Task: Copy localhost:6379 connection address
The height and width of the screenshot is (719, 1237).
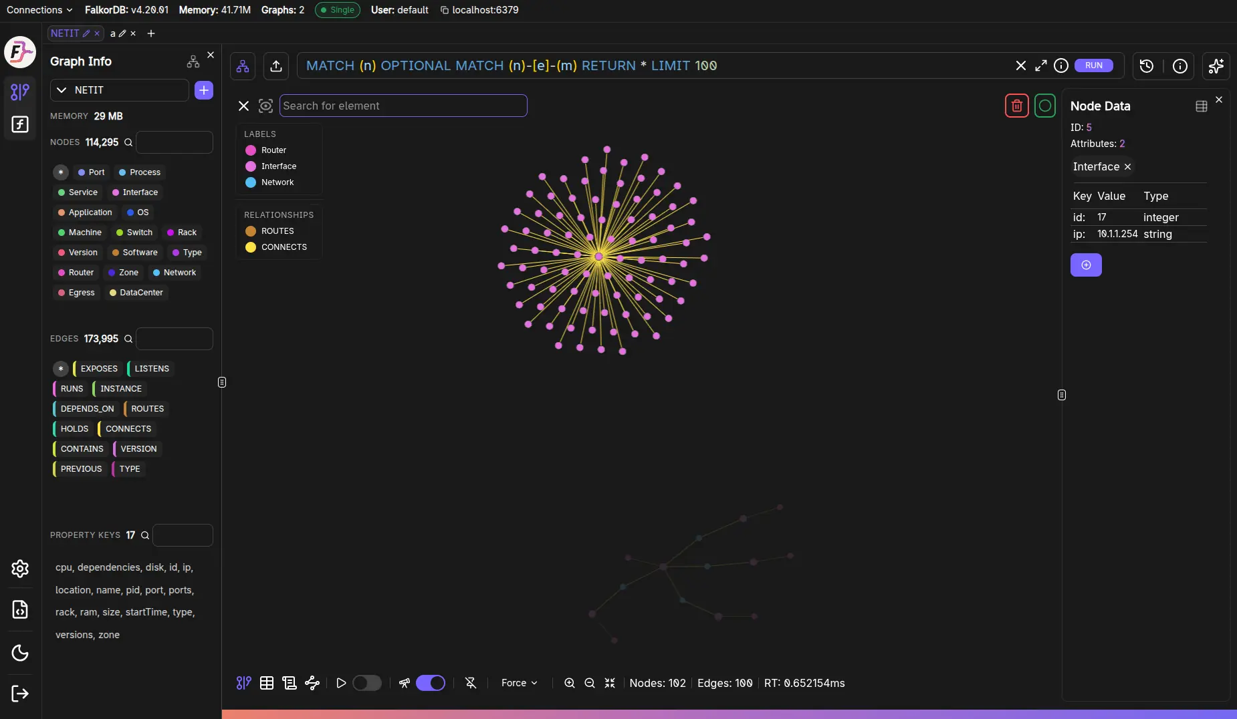Action: click(x=479, y=10)
